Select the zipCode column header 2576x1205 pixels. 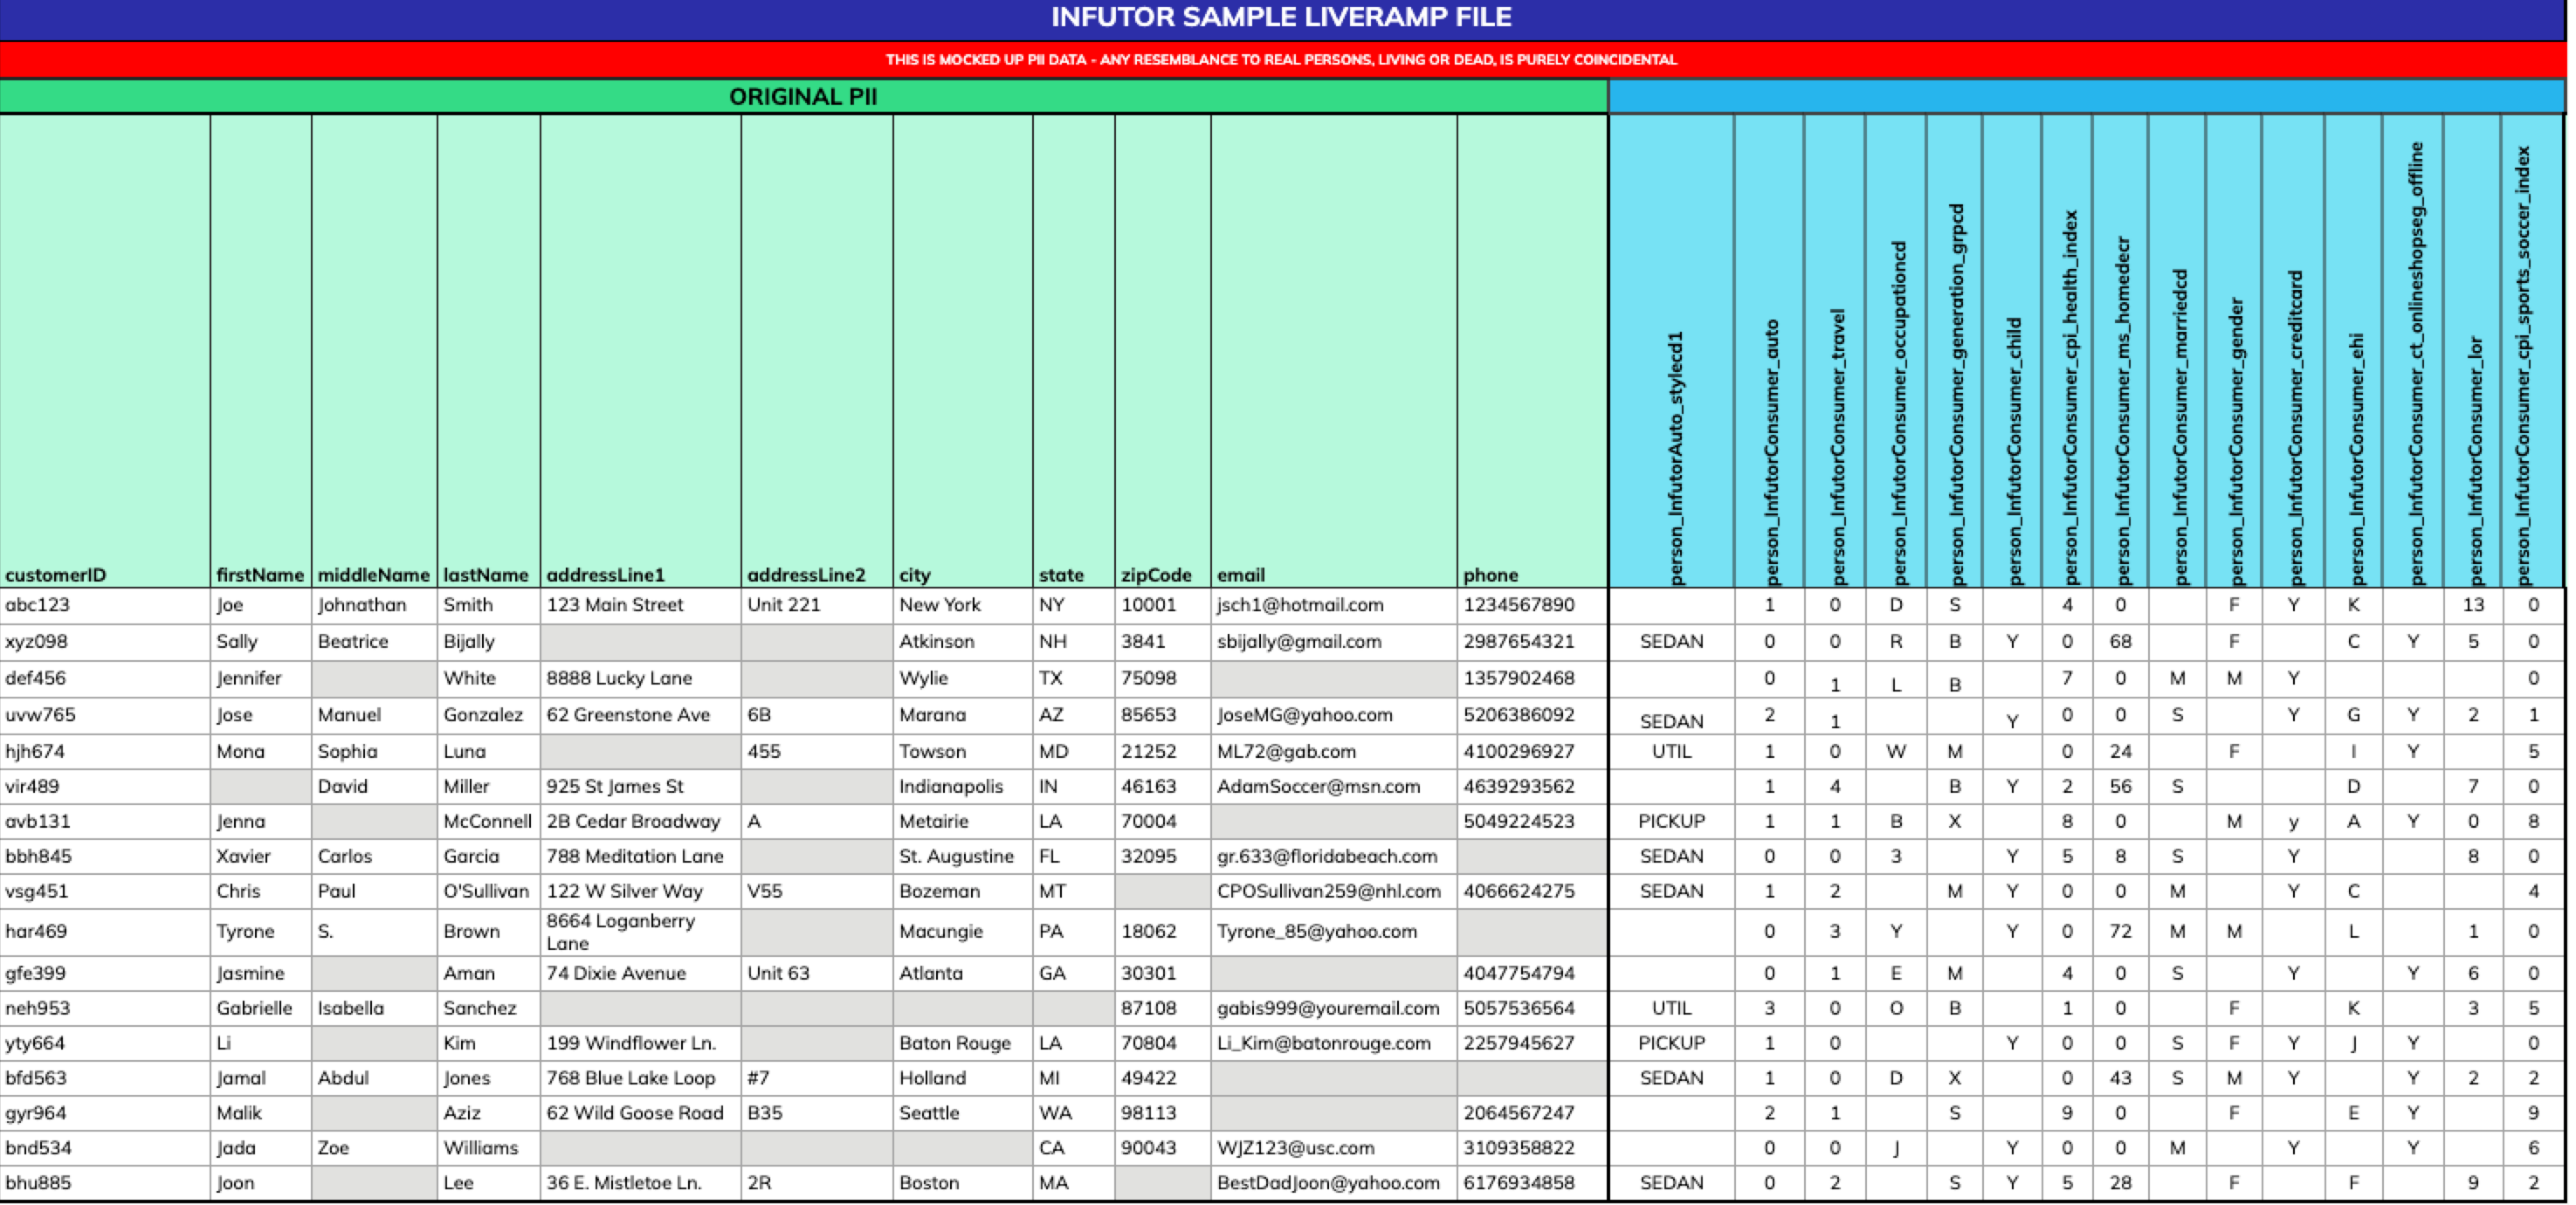click(x=1163, y=351)
